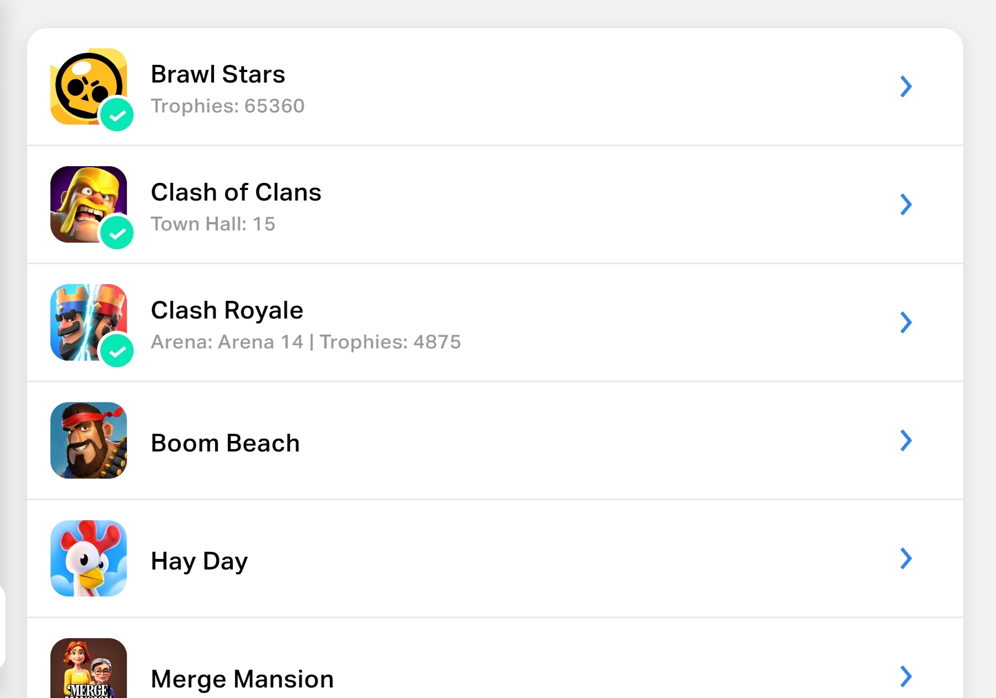Image resolution: width=996 pixels, height=698 pixels.
Task: Open the Boom Beach soldier icon
Action: (x=89, y=440)
